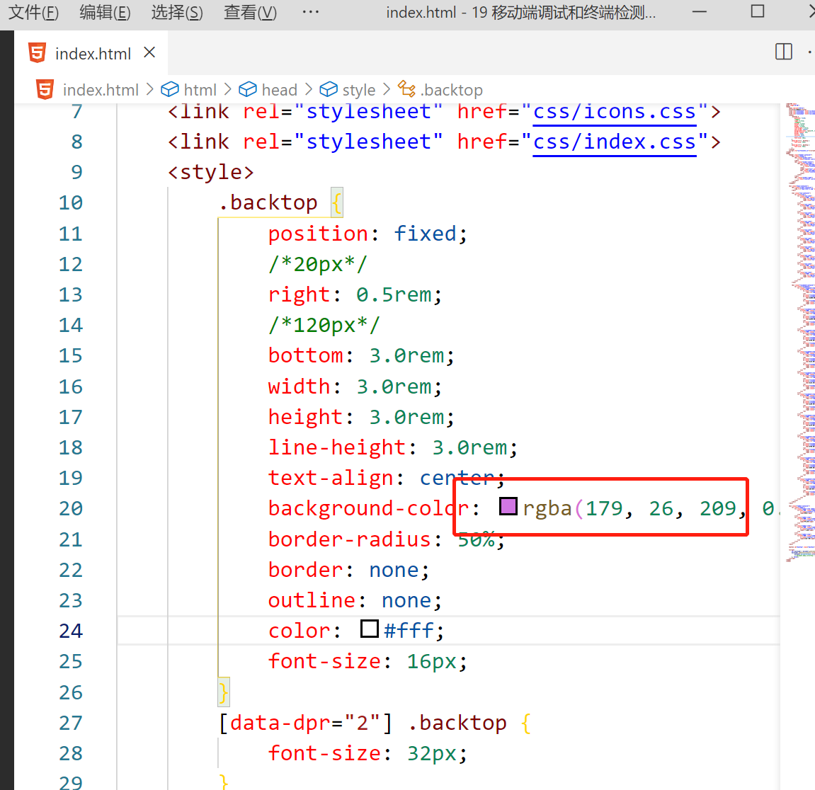Screen dimensions: 815x790
Task: Click the closing brace on line 26
Action: 224,692
